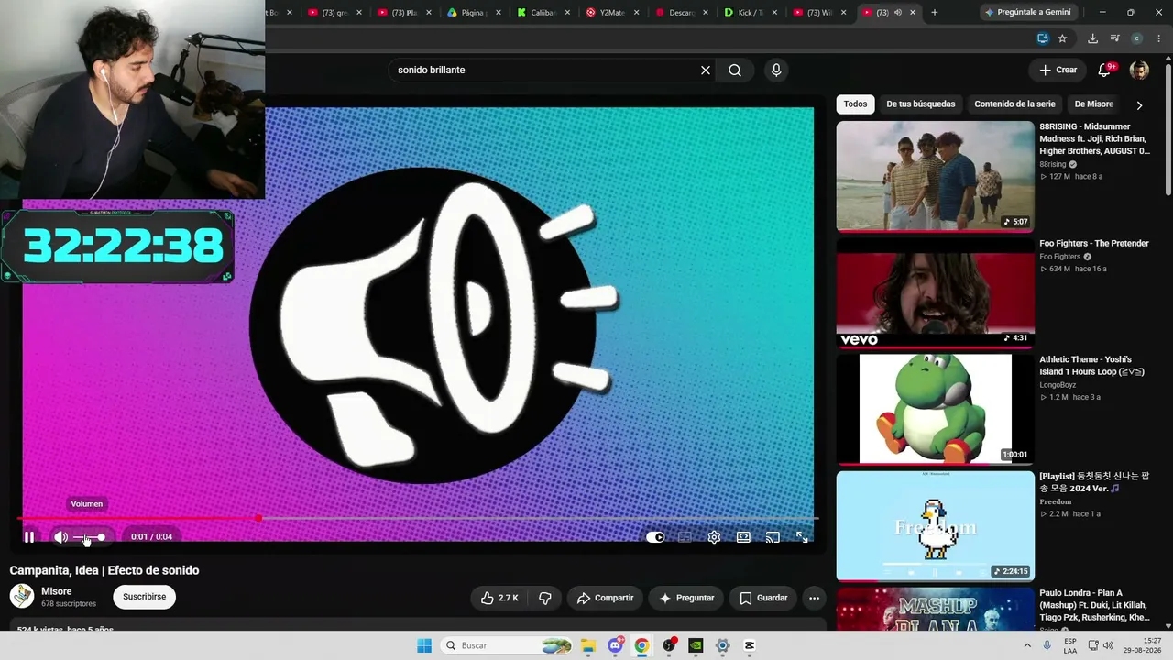Open the NVIDIA app from the taskbar

click(696, 645)
